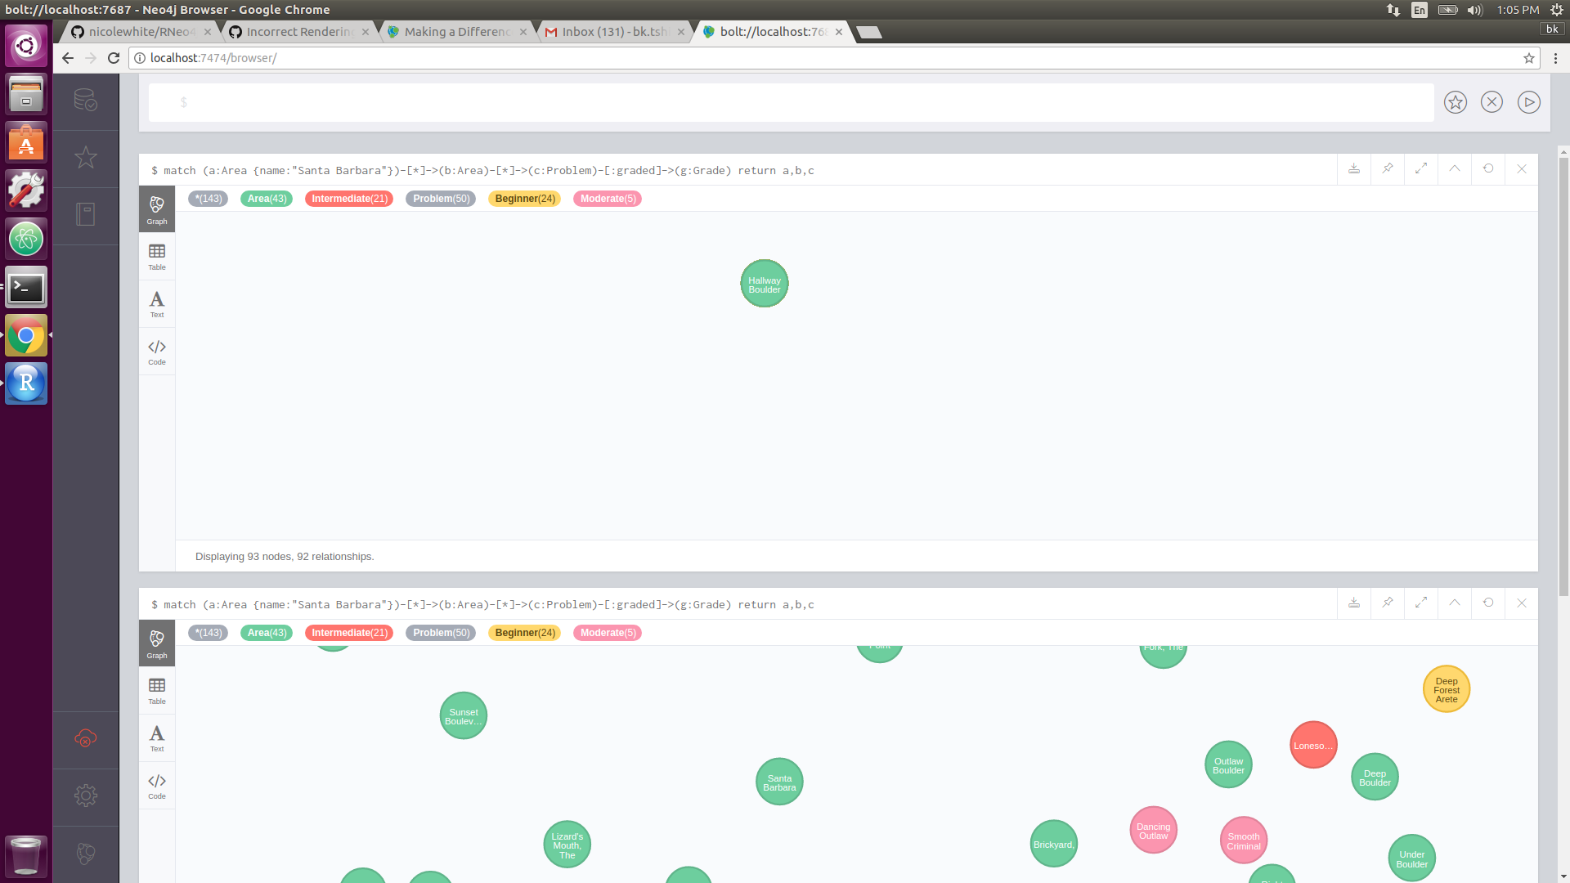Toggle the Moderate(5) label filter pill
1570x883 pixels.
(x=607, y=199)
